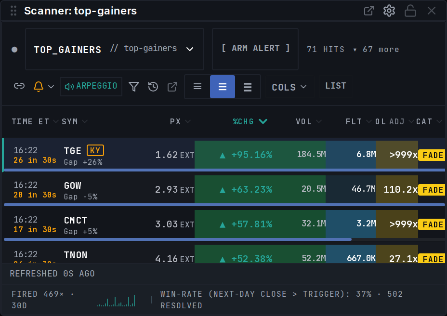The width and height of the screenshot is (447, 316).
Task: Select spacious row density option
Action: [x=248, y=86]
